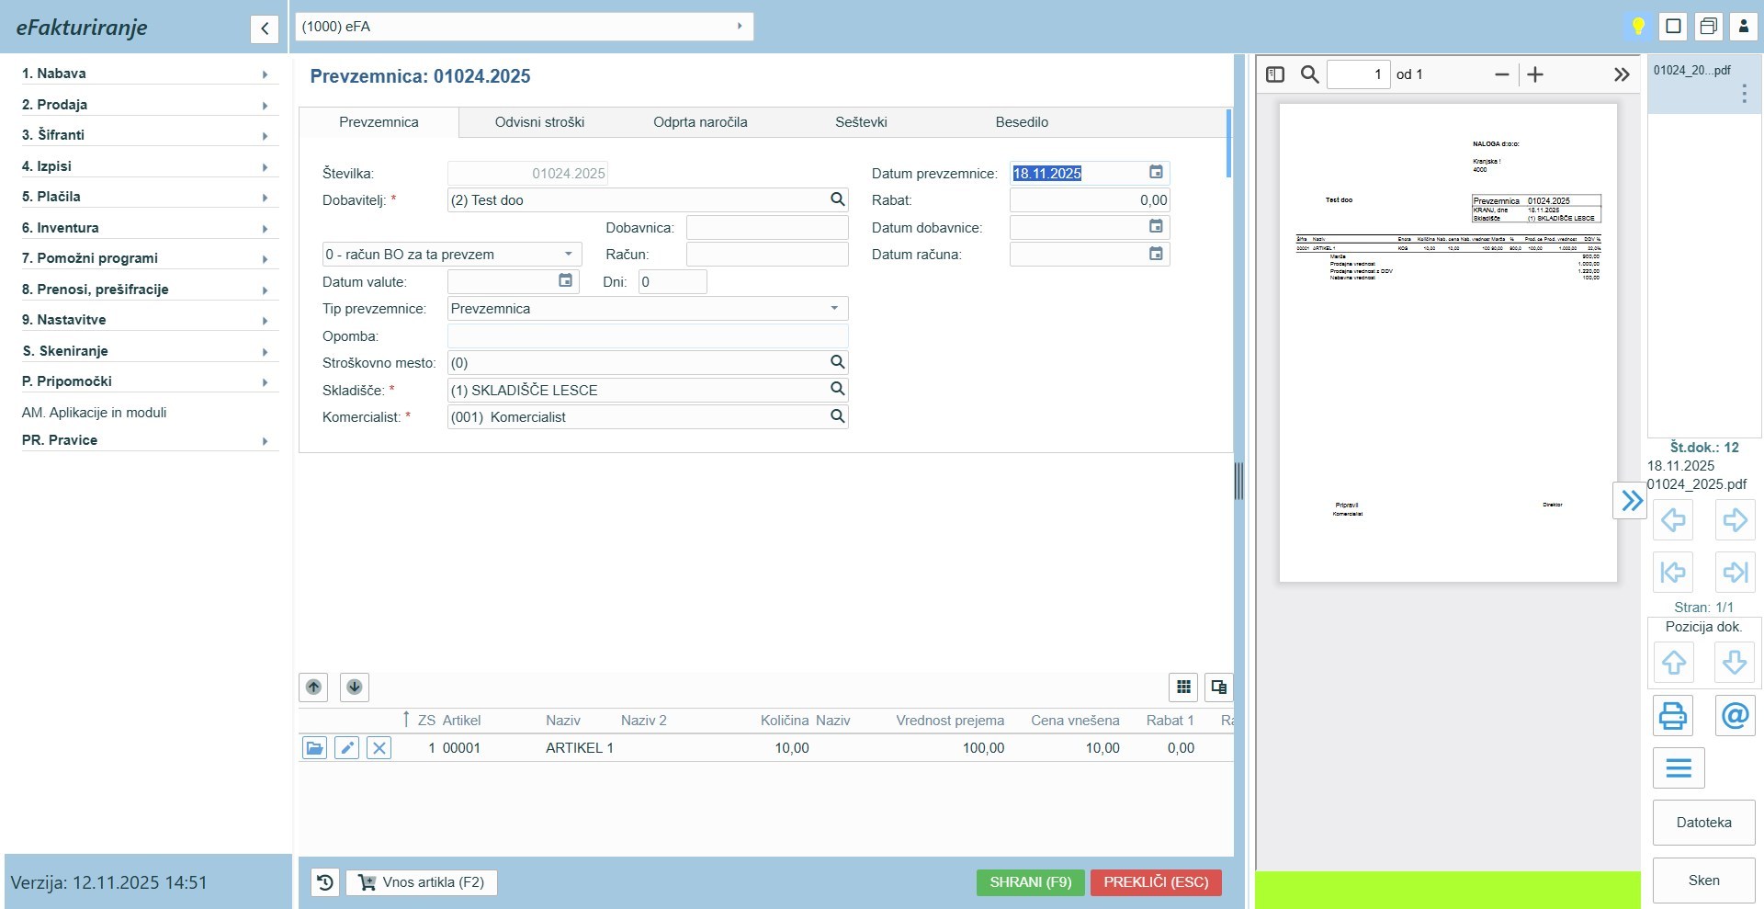The width and height of the screenshot is (1764, 909).
Task: Toggle the PDF viewer sidebar panel icon
Action: [x=1275, y=74]
